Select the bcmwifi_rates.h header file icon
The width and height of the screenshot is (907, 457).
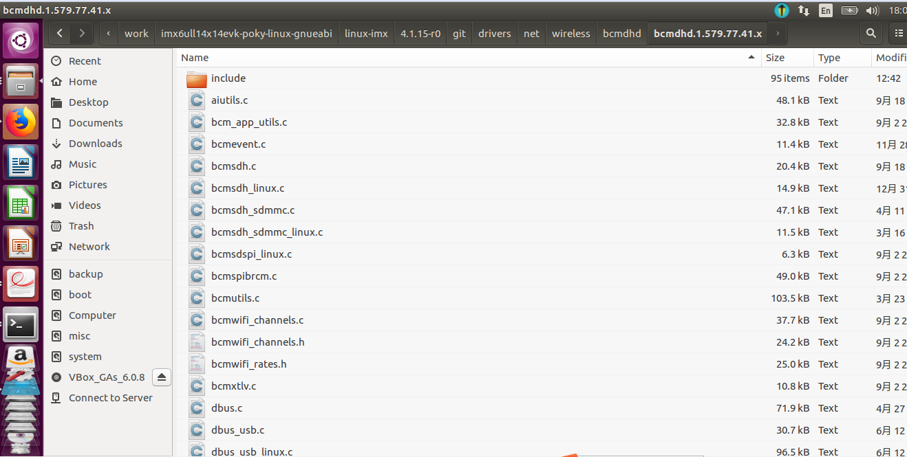point(197,364)
